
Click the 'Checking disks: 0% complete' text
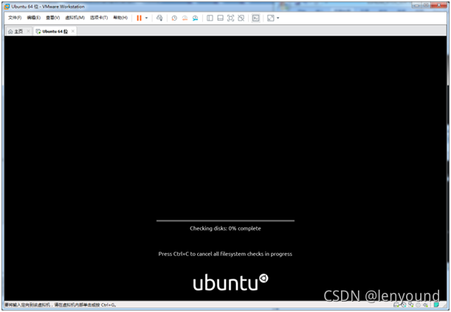(x=226, y=229)
